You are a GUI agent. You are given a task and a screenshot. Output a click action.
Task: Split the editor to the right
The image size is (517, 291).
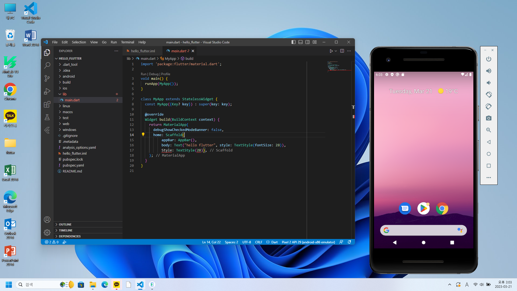pos(342,51)
